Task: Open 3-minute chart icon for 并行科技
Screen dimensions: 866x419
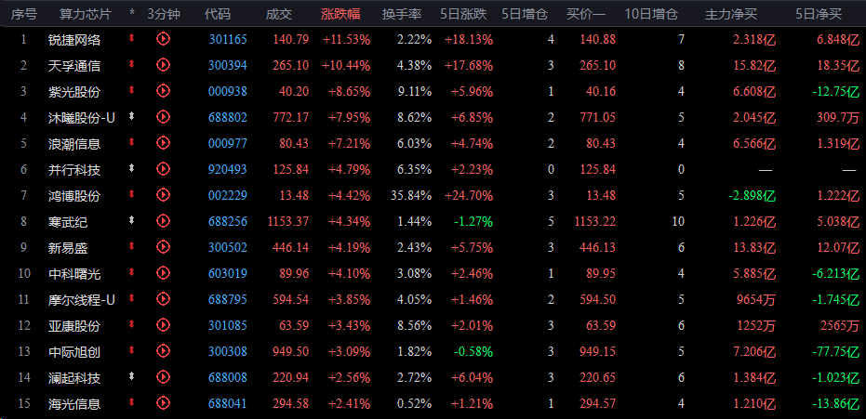Action: 163,169
